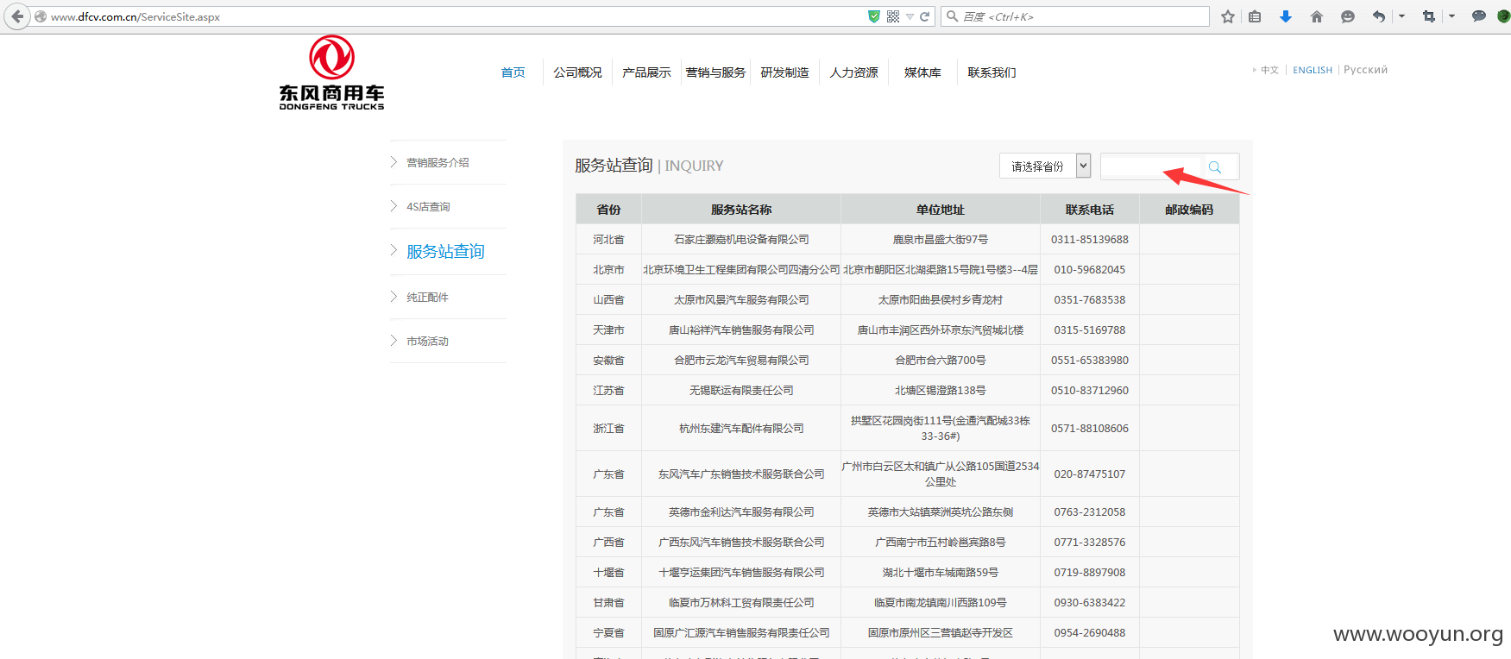Click the magnifier search icon button

(1215, 166)
